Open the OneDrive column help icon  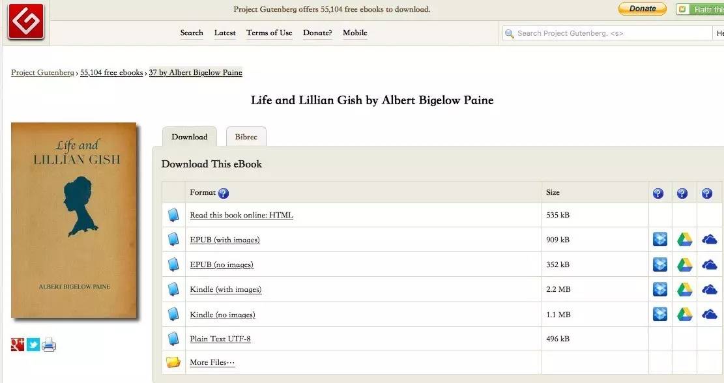click(x=707, y=193)
